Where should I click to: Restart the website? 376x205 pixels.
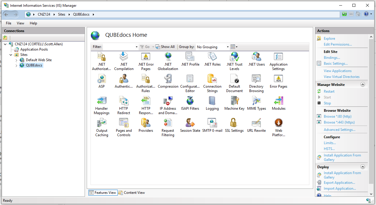329,91
